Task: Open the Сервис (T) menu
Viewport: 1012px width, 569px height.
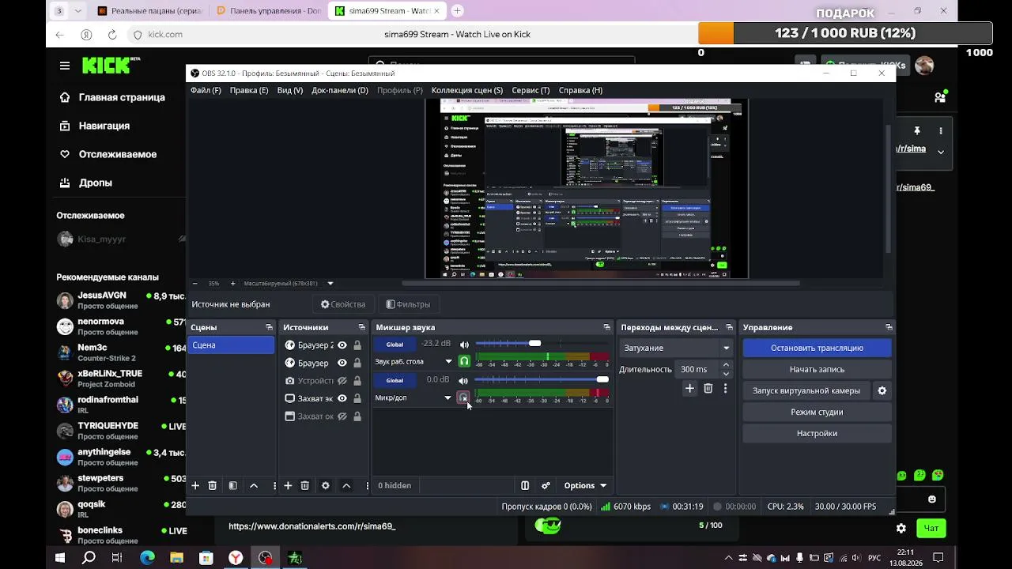Action: (531, 90)
